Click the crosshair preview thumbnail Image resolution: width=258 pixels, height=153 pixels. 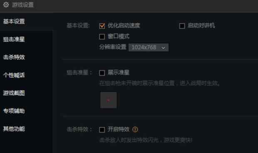[109, 100]
